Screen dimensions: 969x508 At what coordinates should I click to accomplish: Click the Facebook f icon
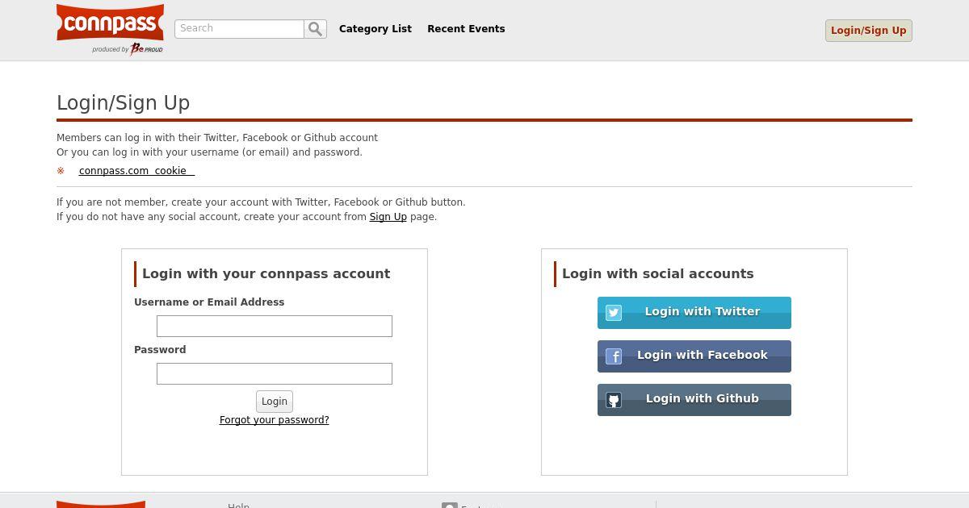point(614,356)
